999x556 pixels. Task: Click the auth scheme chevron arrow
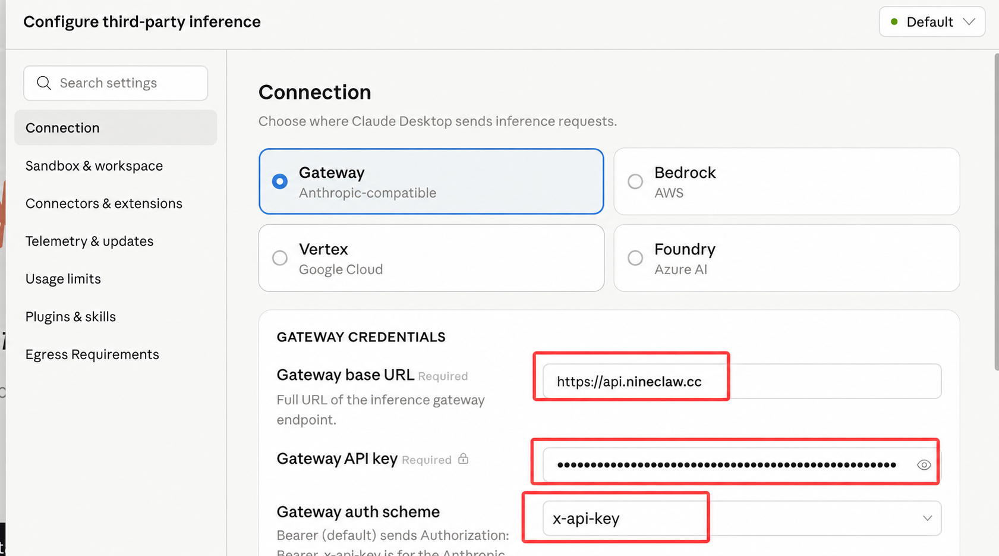pos(927,519)
